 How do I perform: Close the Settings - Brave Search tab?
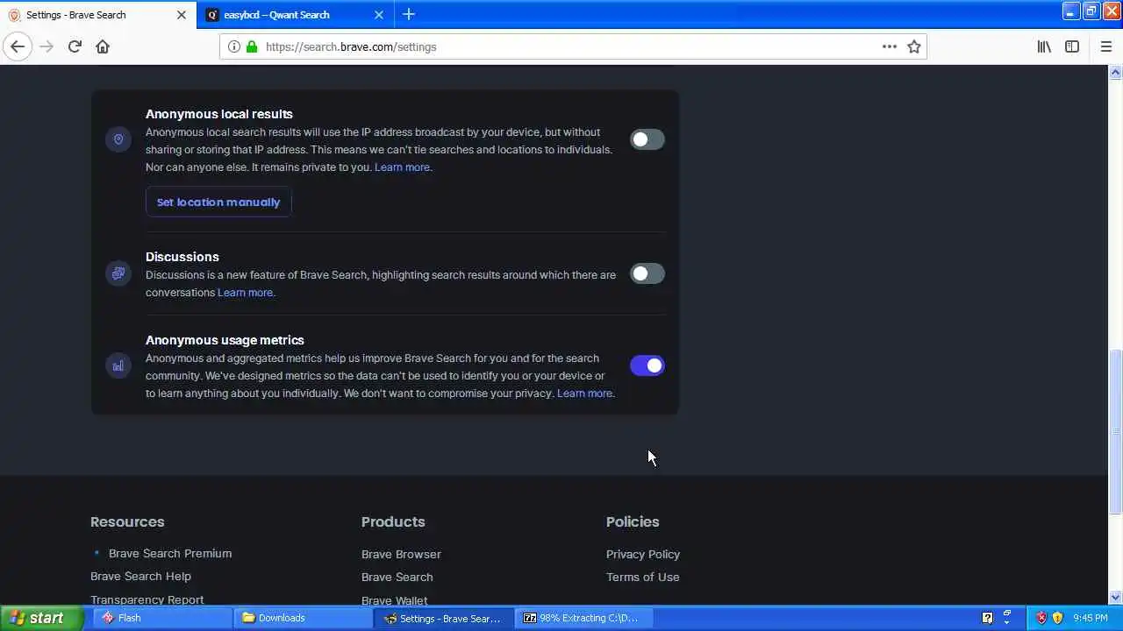click(x=182, y=15)
